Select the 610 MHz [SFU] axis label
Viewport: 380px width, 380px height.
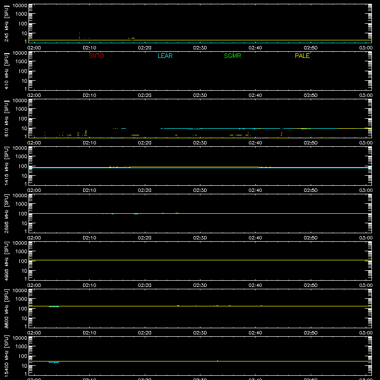(x=6, y=118)
